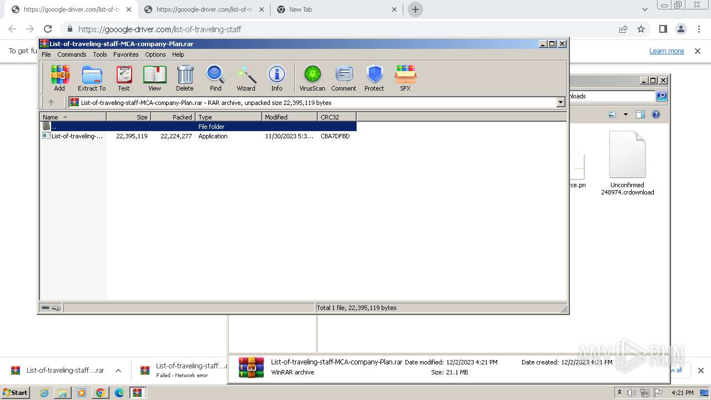Click the volume icon in system tray
Image resolution: width=711 pixels, height=400 pixels.
[632, 393]
